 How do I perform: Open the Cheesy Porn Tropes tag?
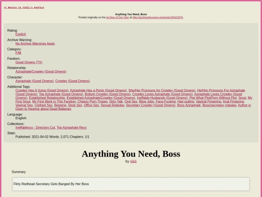(92, 102)
